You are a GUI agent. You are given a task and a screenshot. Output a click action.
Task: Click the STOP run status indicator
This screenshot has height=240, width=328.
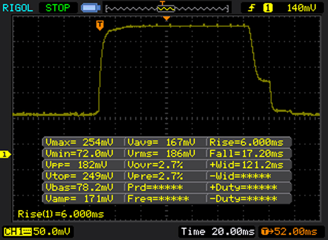tap(58, 8)
